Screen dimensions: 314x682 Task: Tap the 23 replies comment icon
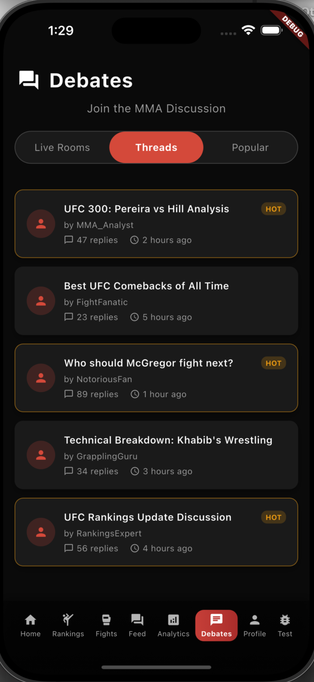coord(69,317)
